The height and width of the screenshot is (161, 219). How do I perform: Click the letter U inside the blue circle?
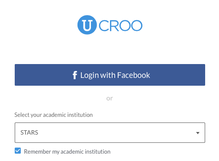[x=87, y=25]
